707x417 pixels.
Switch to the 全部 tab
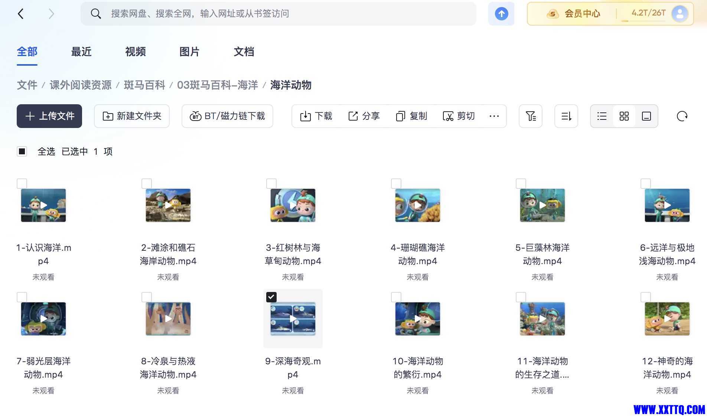coord(27,52)
